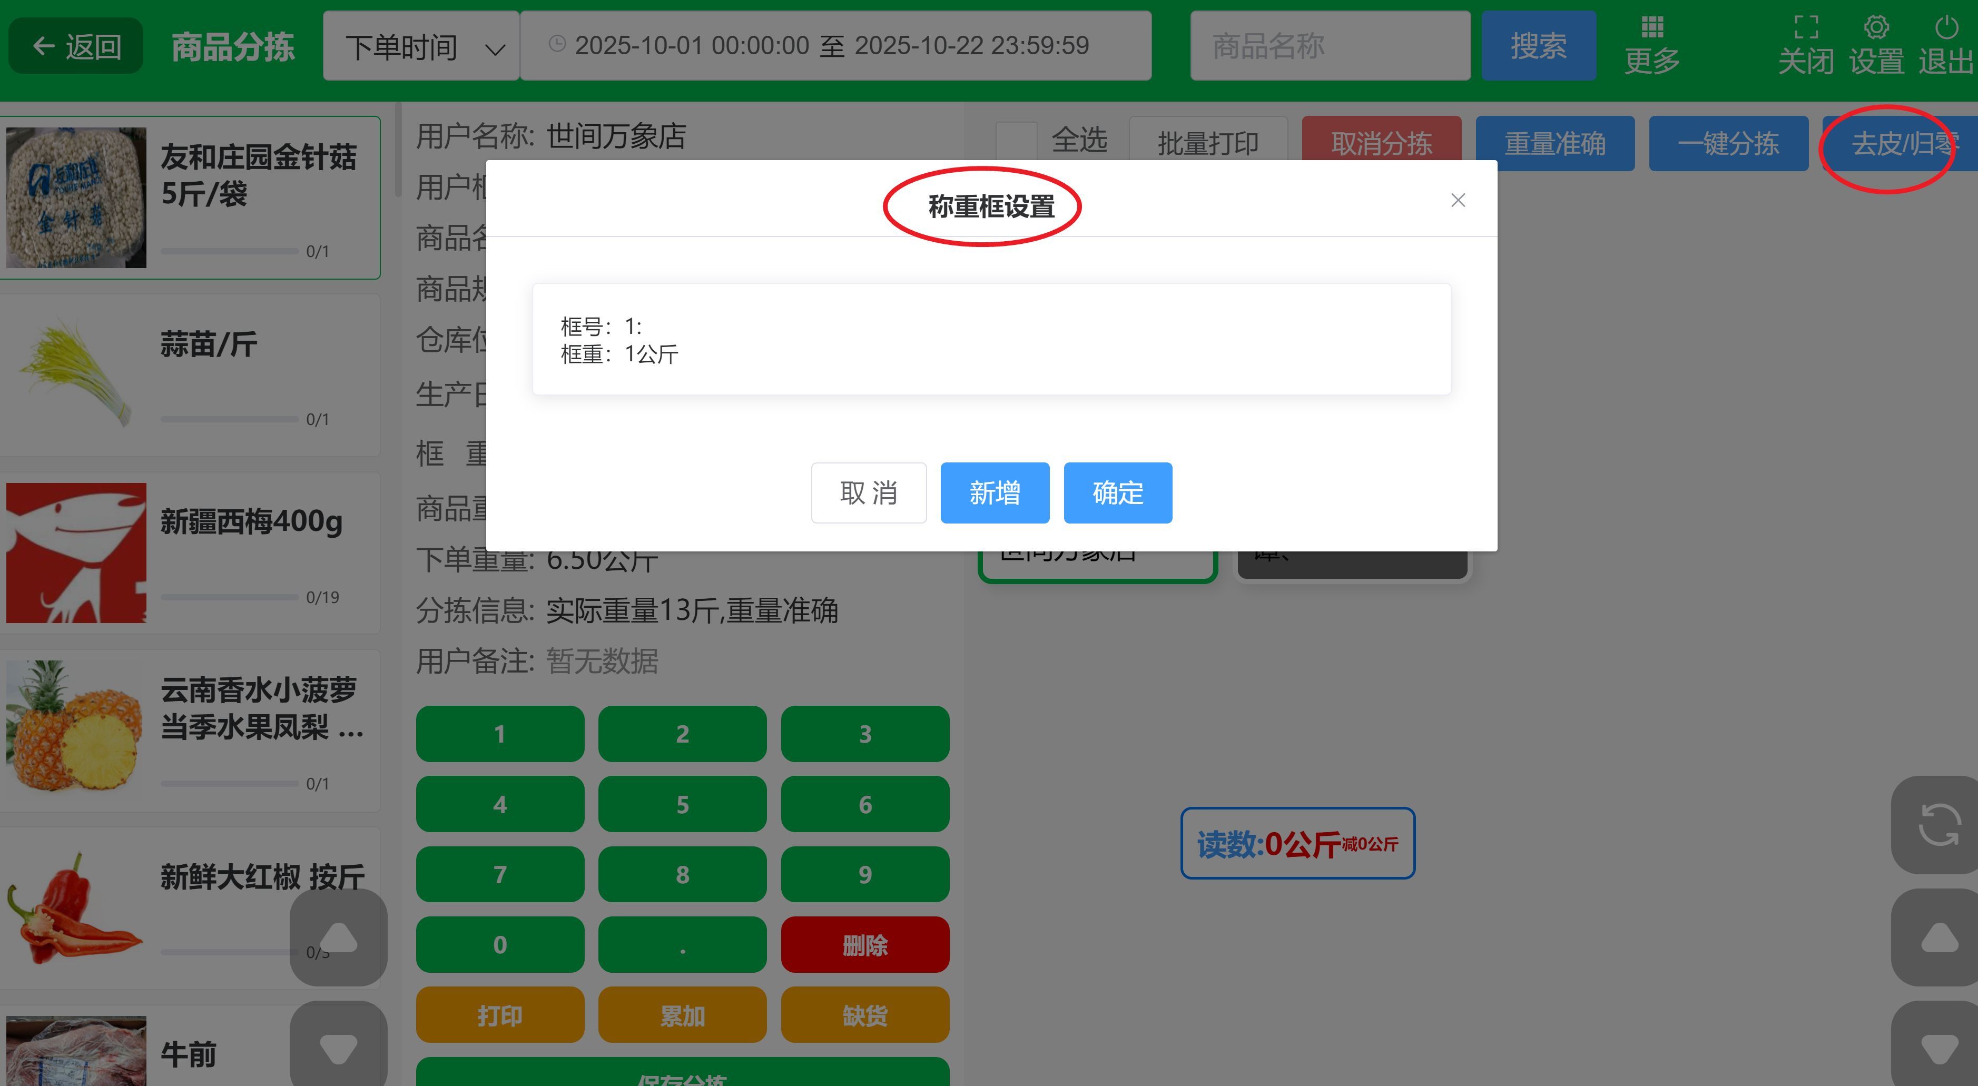
Task: Close the 称重框设置 dialog with X
Action: (x=1458, y=200)
